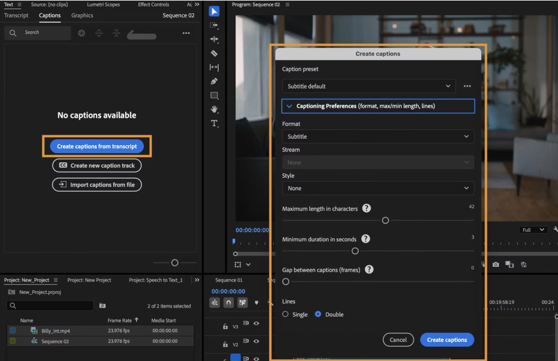
Task: Open help for Minimum duration in seconds
Action: (366, 239)
